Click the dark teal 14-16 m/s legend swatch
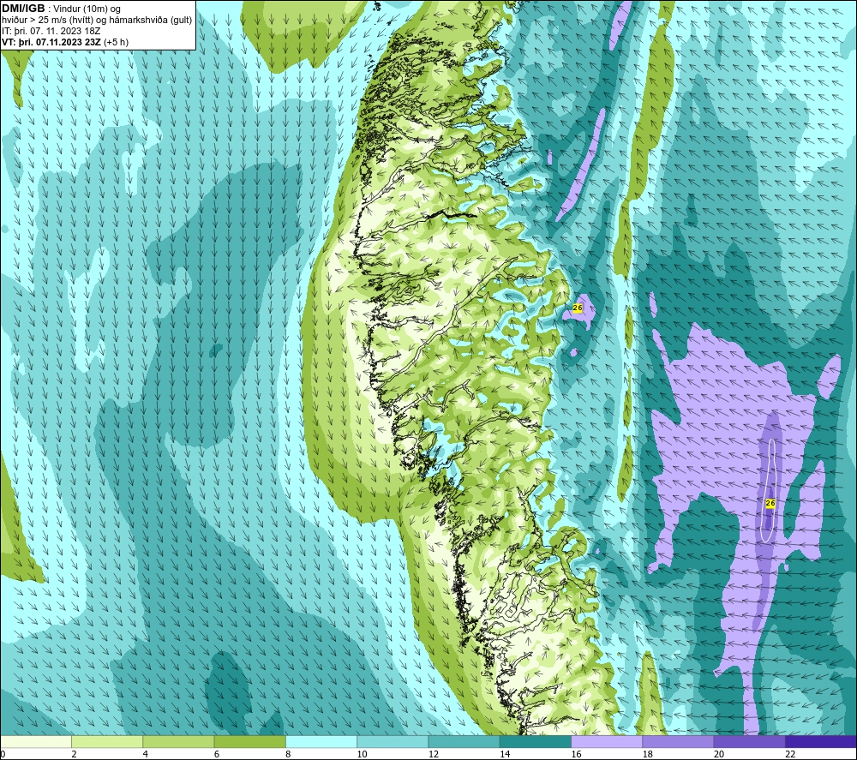857x760 pixels. 536,741
